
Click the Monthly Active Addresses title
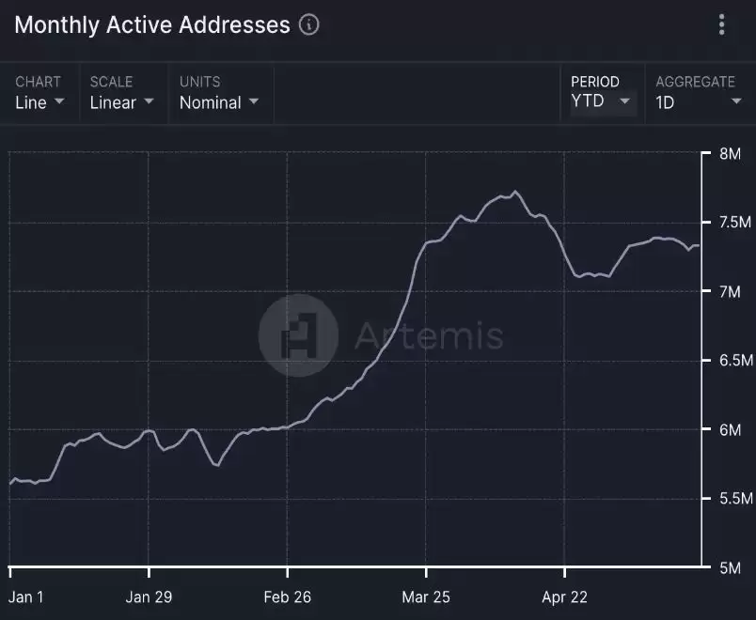point(152,25)
